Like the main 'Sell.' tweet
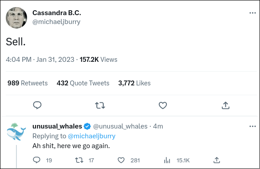Screen dimensions: 260x169 pos(163,105)
